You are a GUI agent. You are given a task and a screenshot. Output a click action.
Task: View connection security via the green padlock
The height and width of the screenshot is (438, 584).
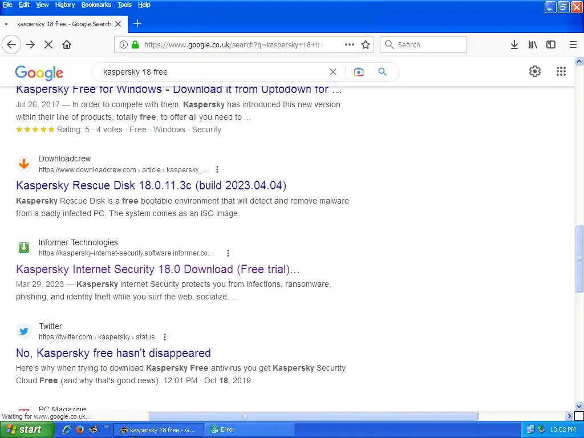pyautogui.click(x=135, y=44)
